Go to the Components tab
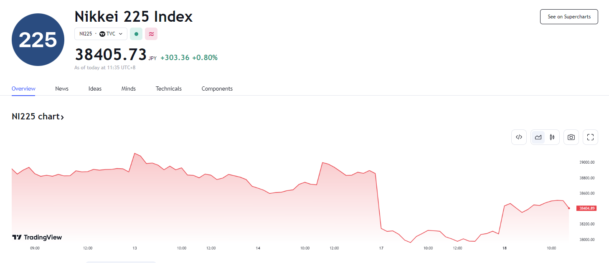This screenshot has height=263, width=609. tap(217, 89)
